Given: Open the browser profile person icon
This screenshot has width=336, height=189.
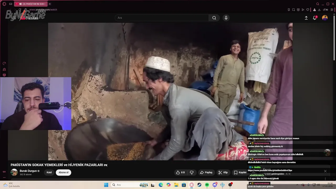Looking at the screenshot, I should [x=314, y=10].
